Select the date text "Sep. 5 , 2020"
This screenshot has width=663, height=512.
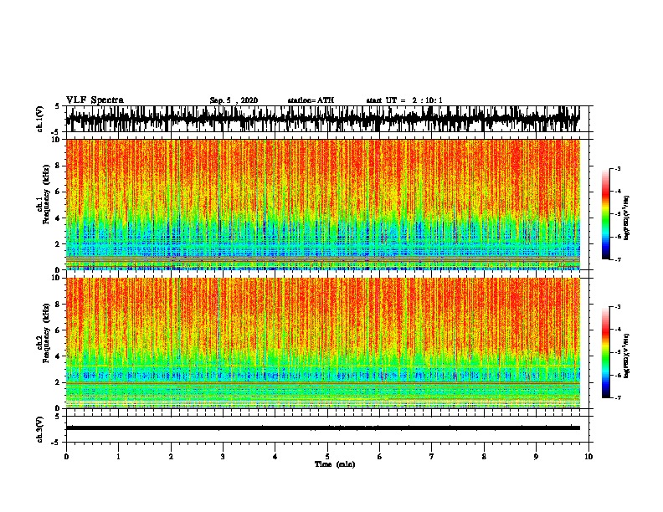coord(234,100)
